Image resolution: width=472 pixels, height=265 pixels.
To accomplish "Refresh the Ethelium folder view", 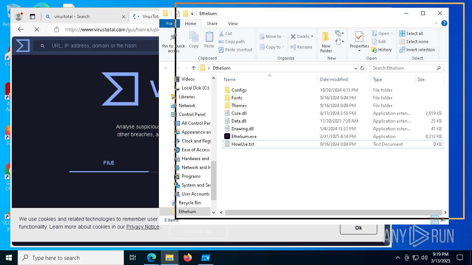I will click(x=362, y=68).
